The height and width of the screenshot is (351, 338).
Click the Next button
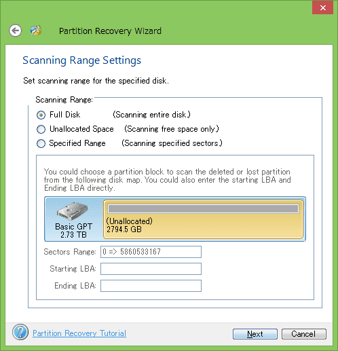(255, 334)
